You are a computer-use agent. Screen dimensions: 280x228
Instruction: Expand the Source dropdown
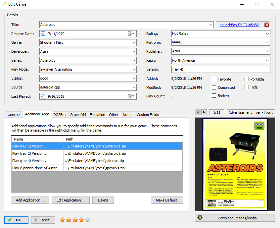click(134, 87)
